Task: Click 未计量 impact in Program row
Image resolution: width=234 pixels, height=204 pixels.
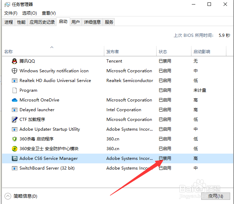Action: tap(200, 90)
